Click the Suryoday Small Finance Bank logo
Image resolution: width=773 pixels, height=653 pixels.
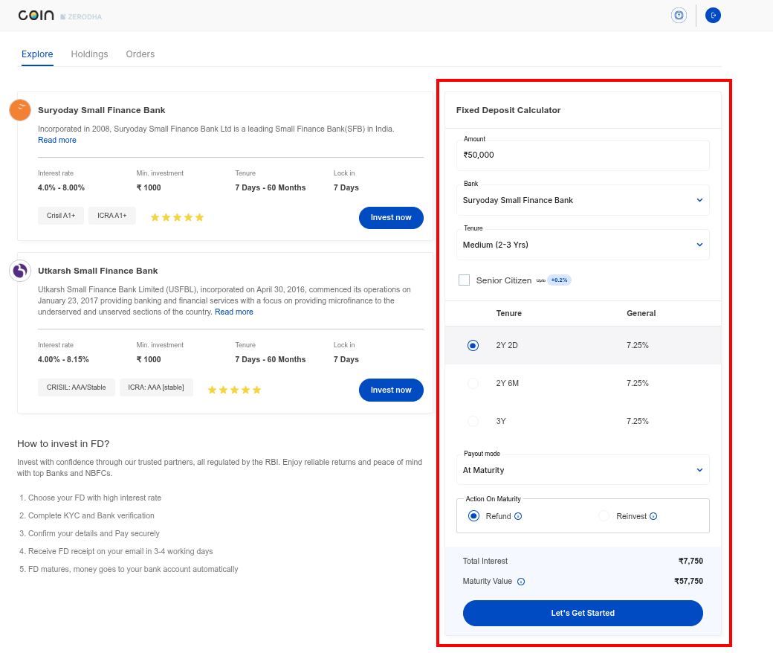[20, 110]
